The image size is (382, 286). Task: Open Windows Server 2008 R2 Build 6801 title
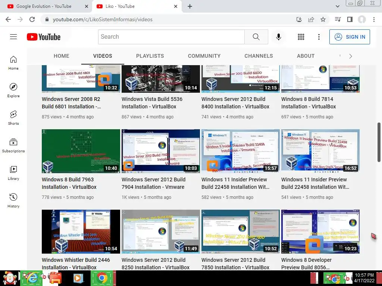point(71,103)
